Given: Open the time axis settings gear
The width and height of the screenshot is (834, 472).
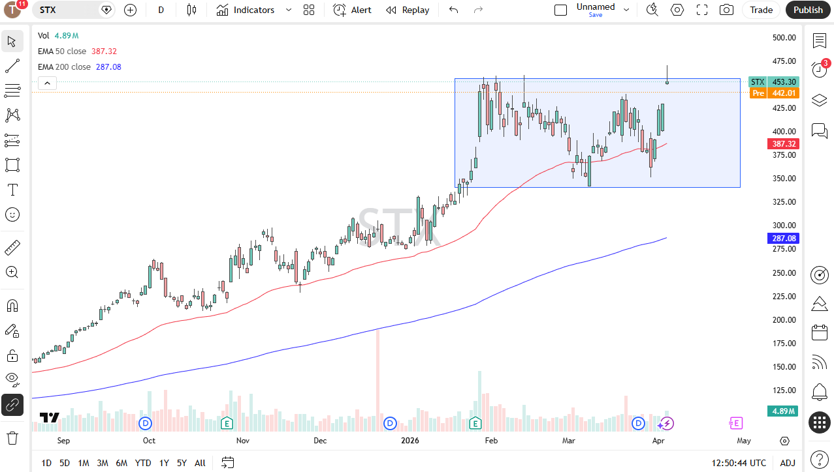Looking at the screenshot, I should 785,441.
